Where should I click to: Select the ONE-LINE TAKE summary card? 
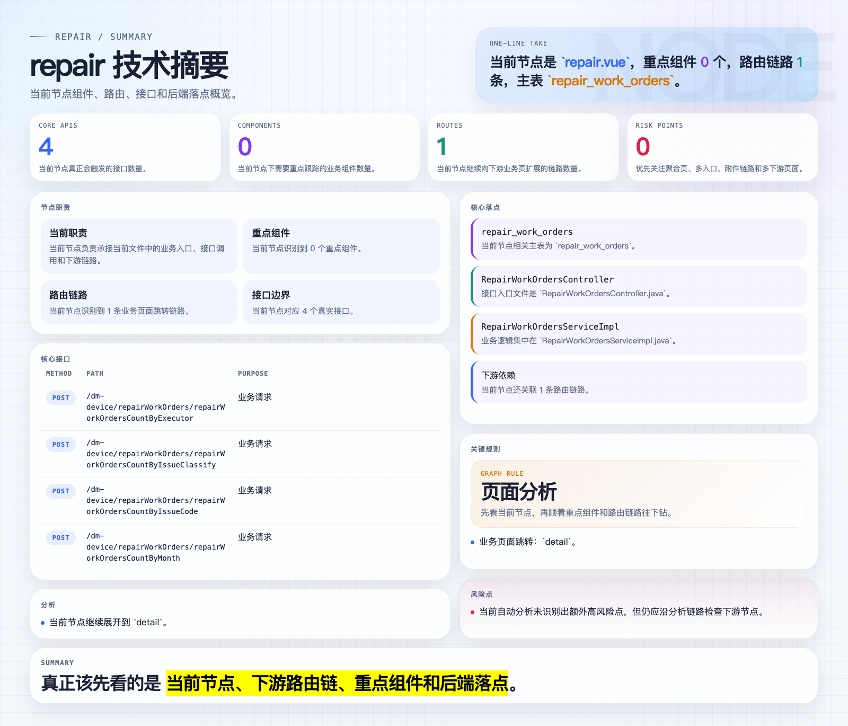[x=647, y=65]
